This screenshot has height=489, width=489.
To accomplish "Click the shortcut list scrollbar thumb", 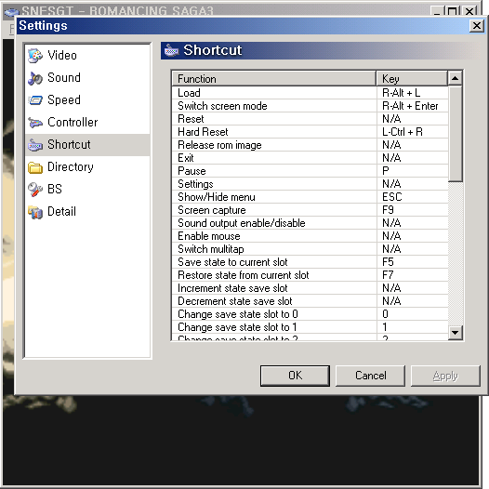I will [455, 134].
